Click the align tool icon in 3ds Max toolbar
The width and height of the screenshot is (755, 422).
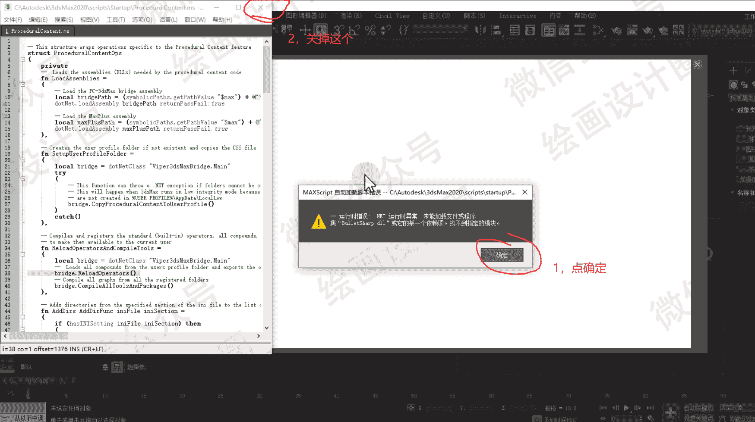(496, 30)
